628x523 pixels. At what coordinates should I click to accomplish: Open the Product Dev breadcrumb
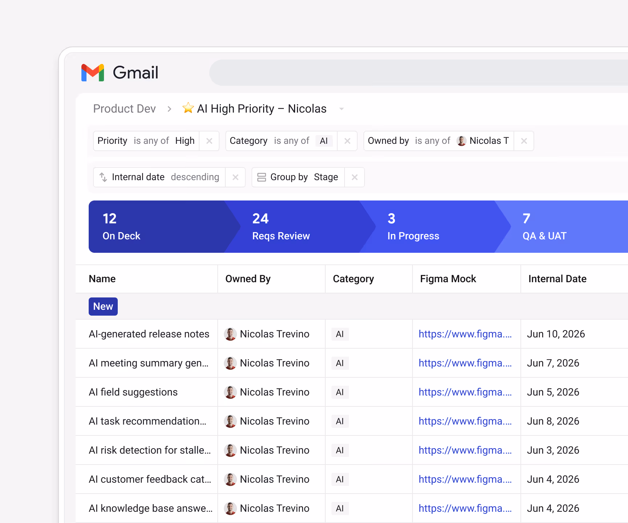pyautogui.click(x=124, y=109)
